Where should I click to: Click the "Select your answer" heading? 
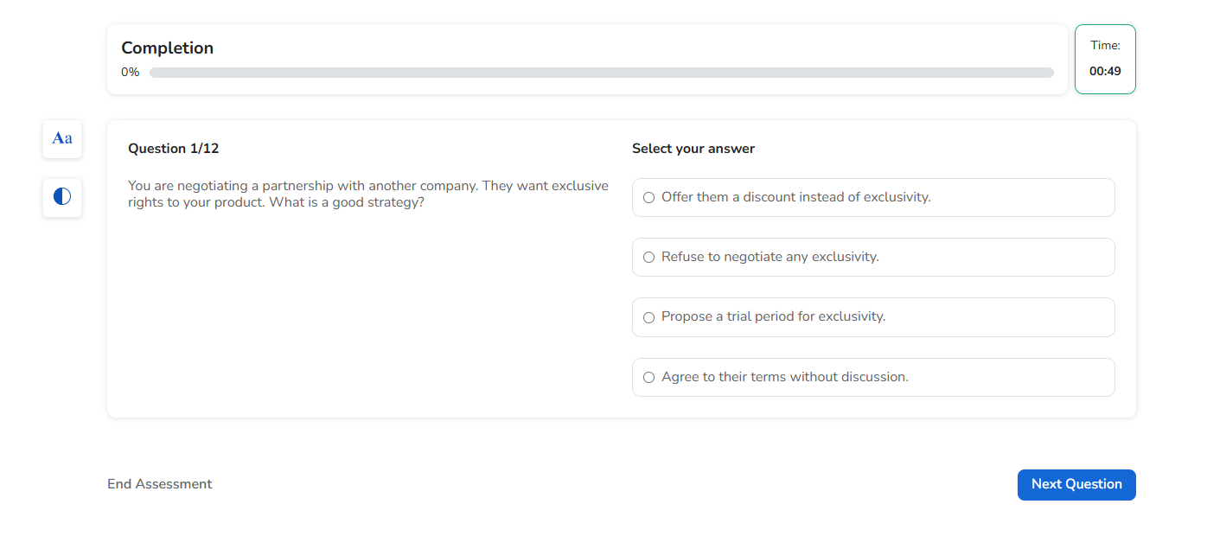pos(693,149)
